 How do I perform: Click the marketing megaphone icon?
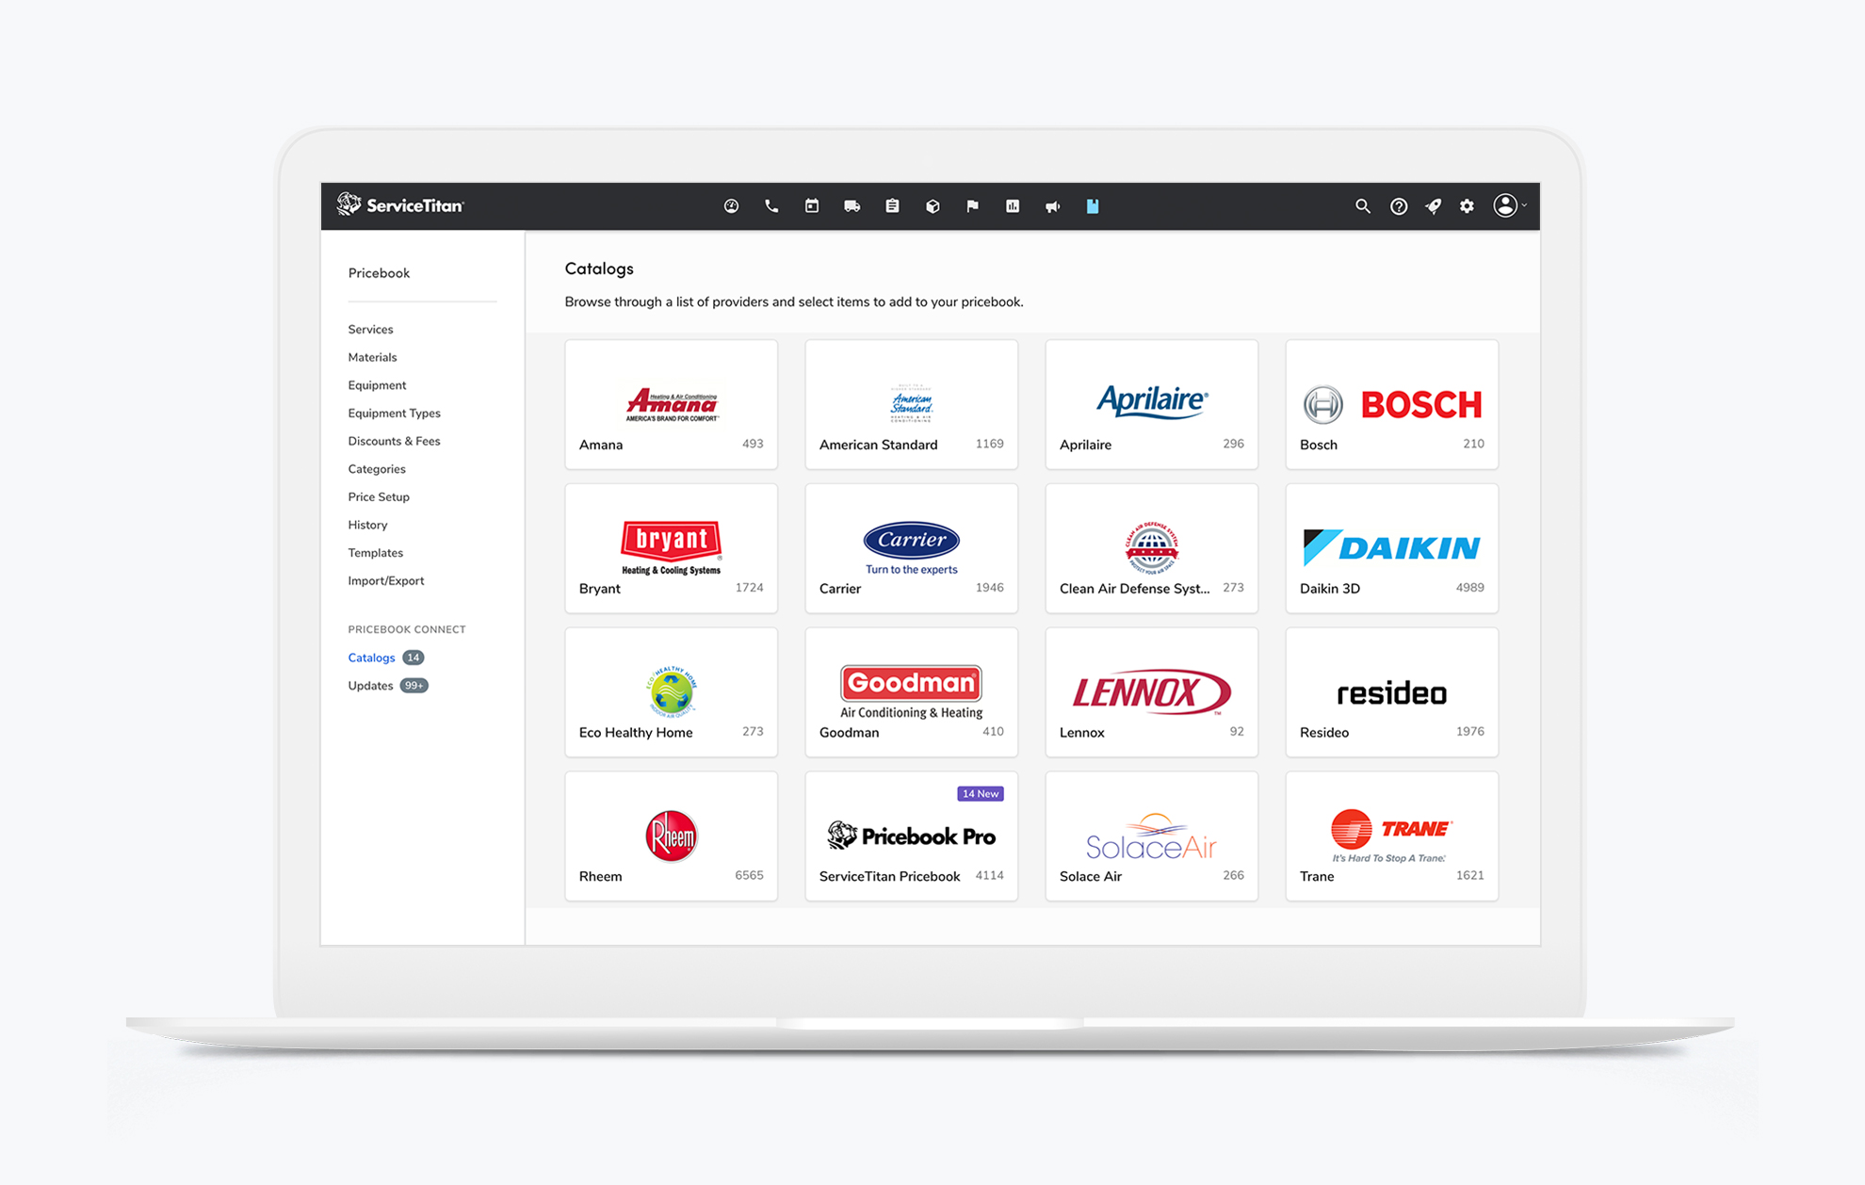tap(1052, 206)
